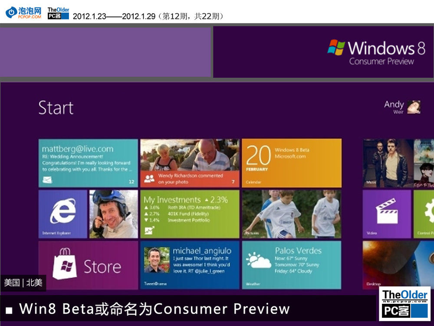Image resolution: width=434 pixels, height=326 pixels.
Task: Open the Palos Verdes Weather tile
Action: [x=292, y=265]
